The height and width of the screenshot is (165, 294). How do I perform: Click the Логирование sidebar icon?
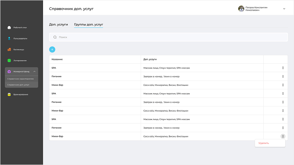[9, 61]
